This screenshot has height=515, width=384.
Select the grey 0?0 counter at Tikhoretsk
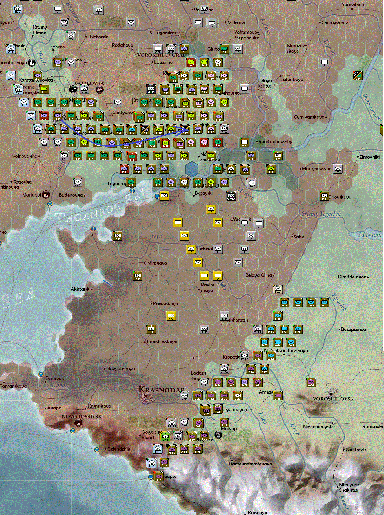(x=224, y=316)
